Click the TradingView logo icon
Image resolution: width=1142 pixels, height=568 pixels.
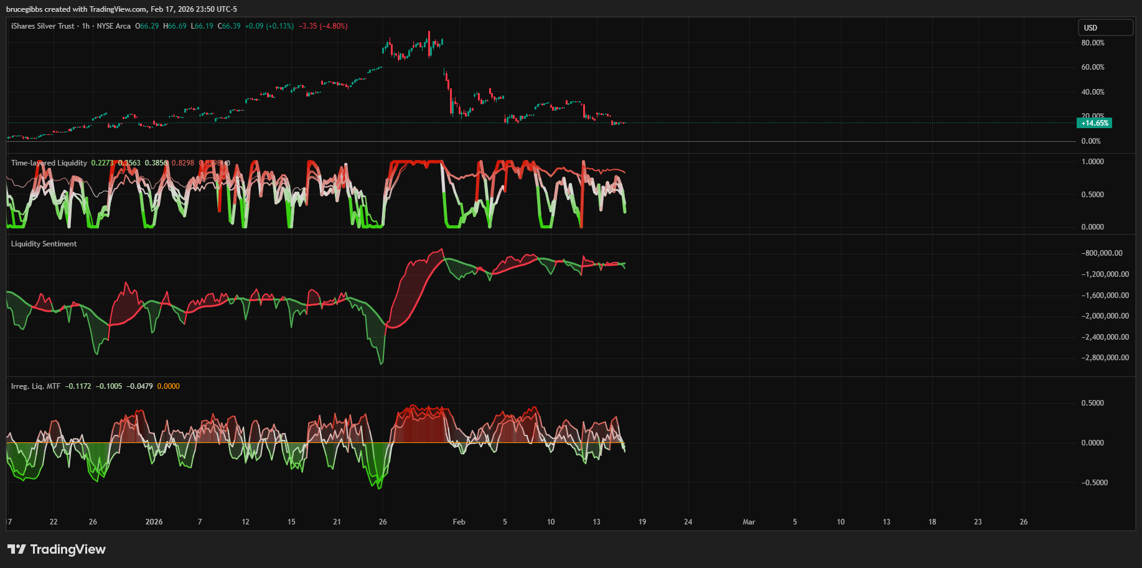tap(17, 549)
